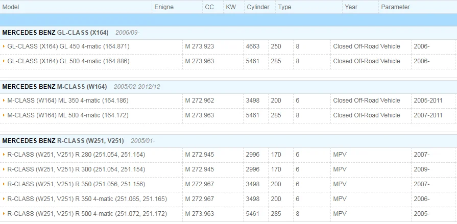This screenshot has height=224, width=457.
Task: Click 170 in the R 300 row
Action: 276,169
